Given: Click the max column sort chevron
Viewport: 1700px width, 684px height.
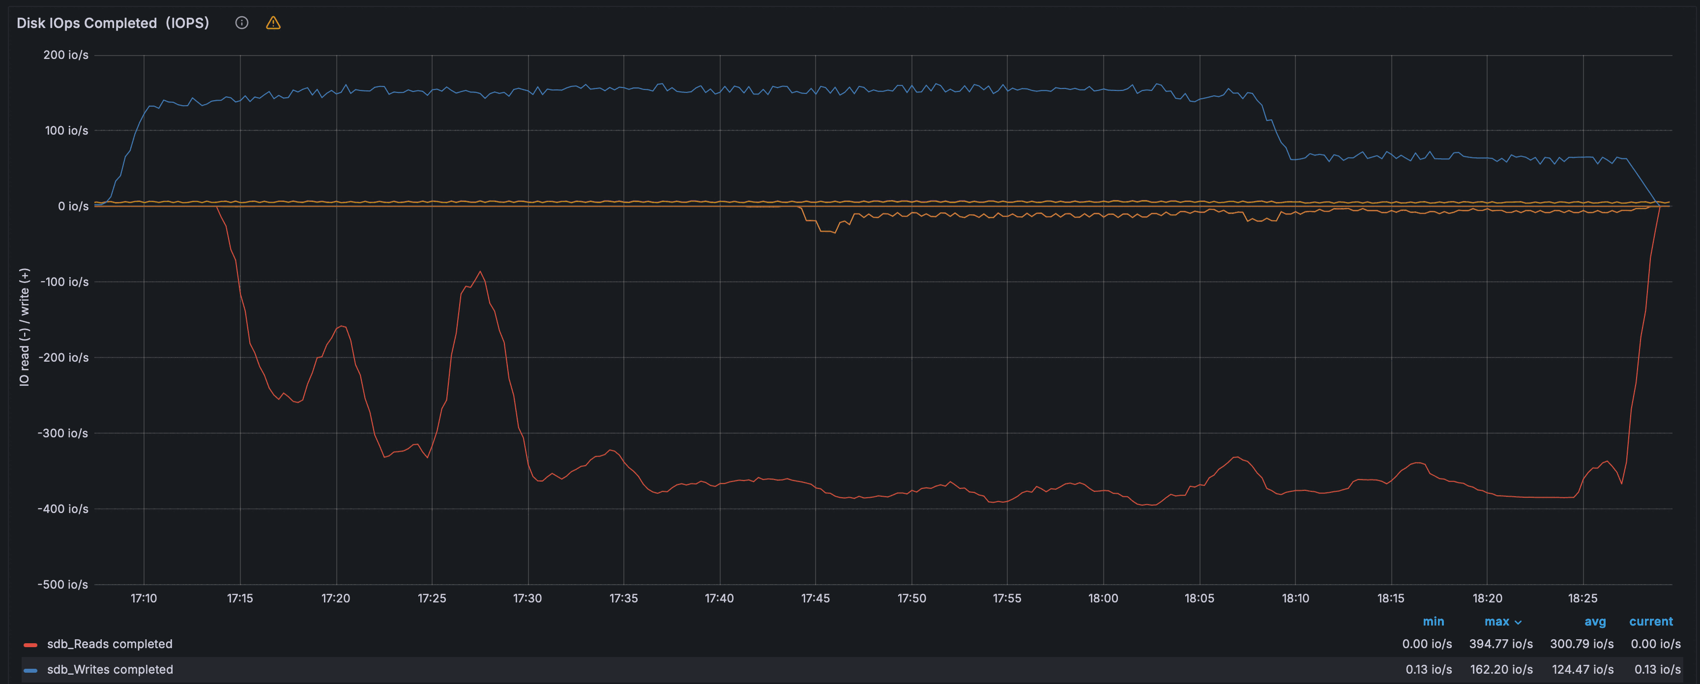Looking at the screenshot, I should tap(1518, 622).
